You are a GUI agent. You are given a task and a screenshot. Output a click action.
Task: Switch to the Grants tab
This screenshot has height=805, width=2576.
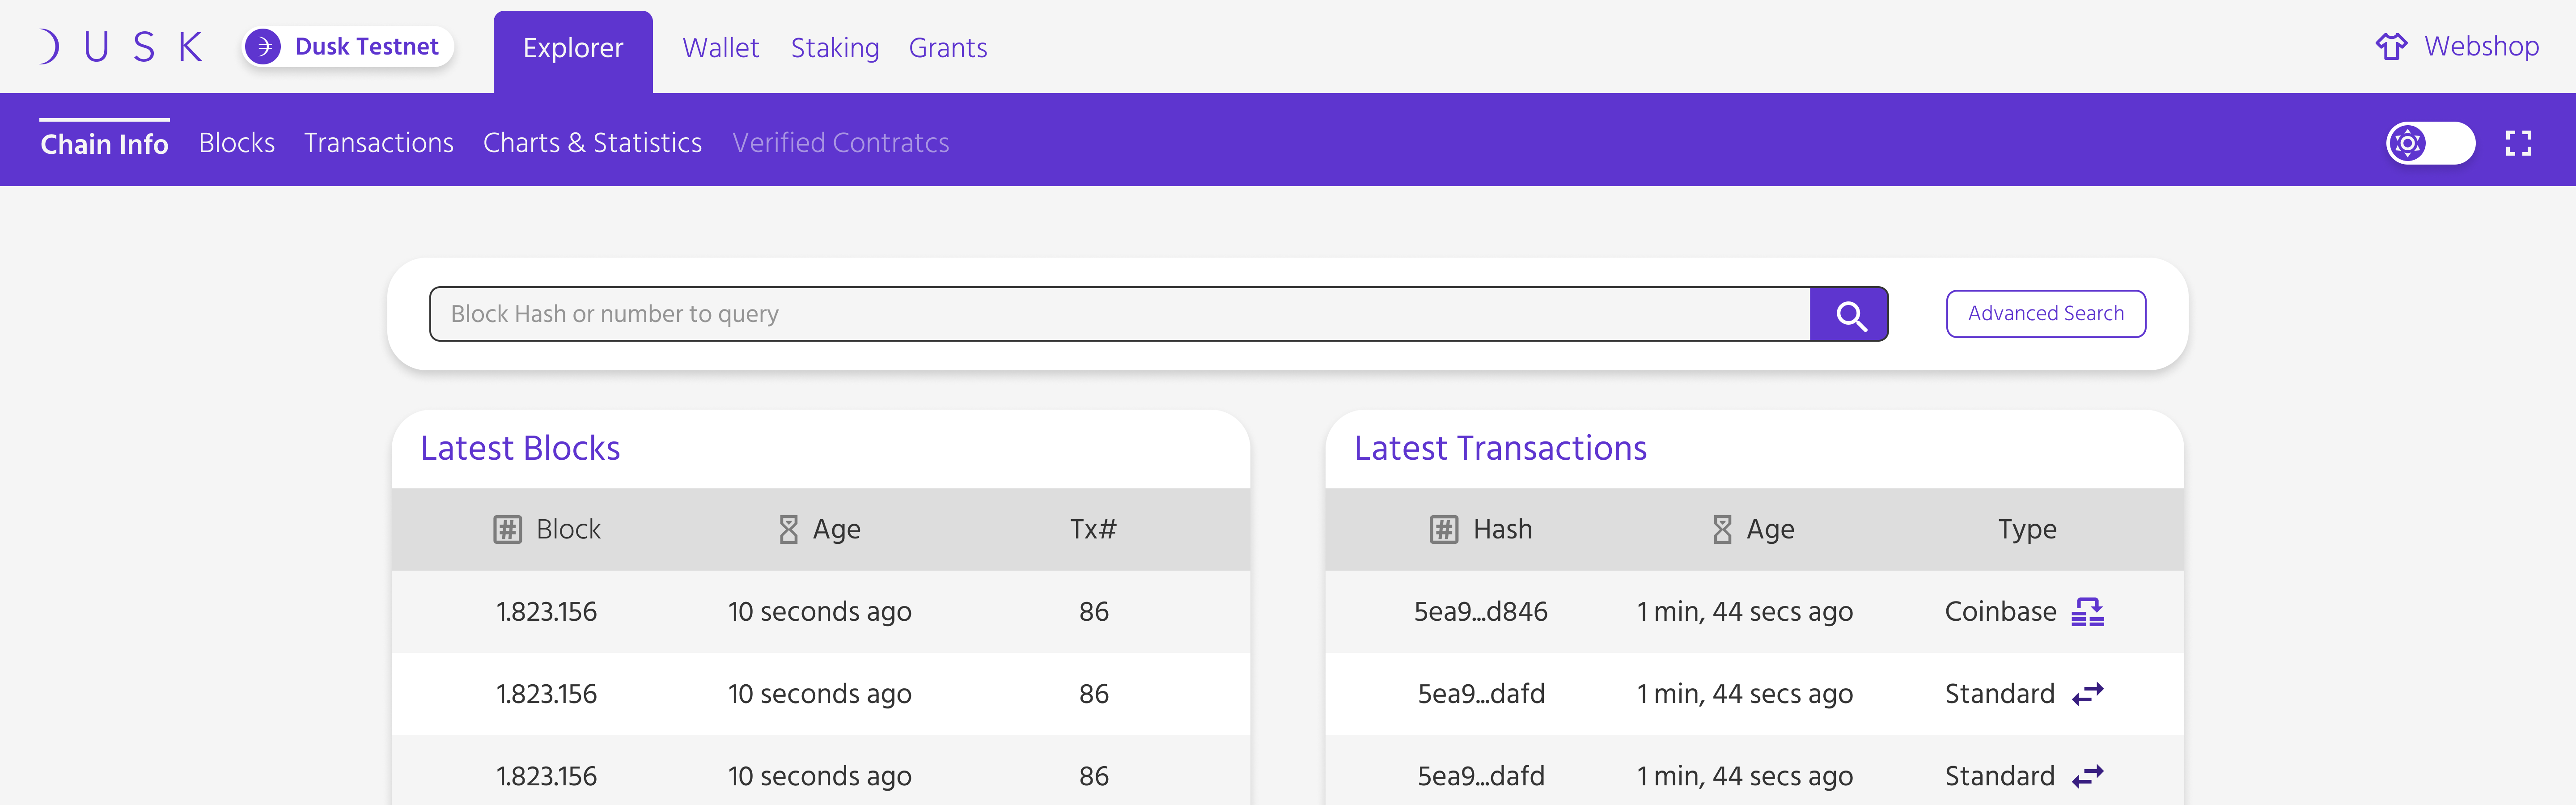[948, 48]
